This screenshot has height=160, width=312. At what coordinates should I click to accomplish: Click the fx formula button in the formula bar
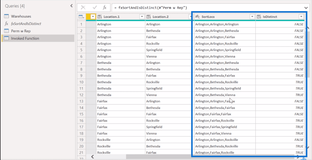pyautogui.click(x=105, y=8)
